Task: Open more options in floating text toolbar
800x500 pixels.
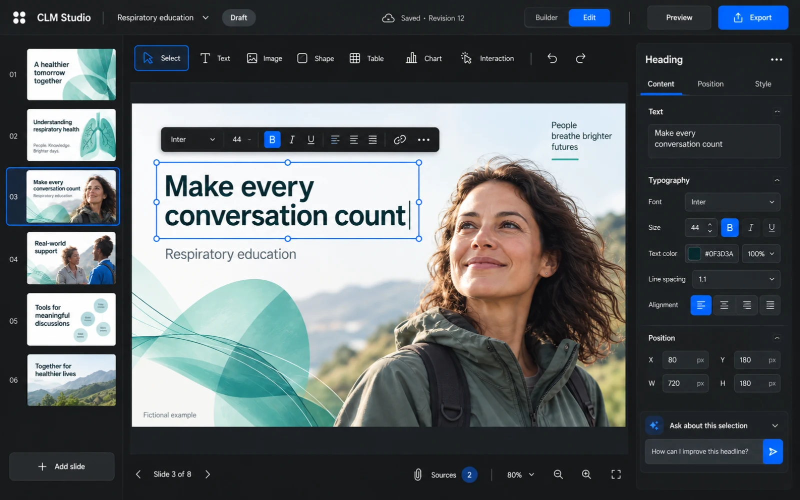Action: (x=423, y=139)
